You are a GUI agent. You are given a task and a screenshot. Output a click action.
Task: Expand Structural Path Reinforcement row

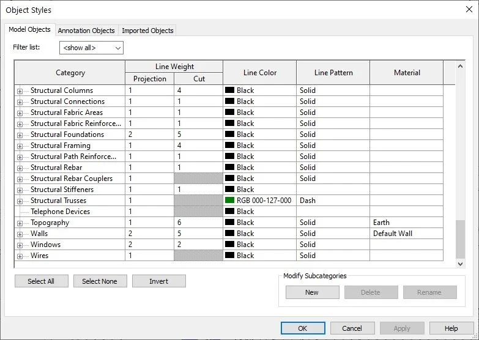(20, 157)
